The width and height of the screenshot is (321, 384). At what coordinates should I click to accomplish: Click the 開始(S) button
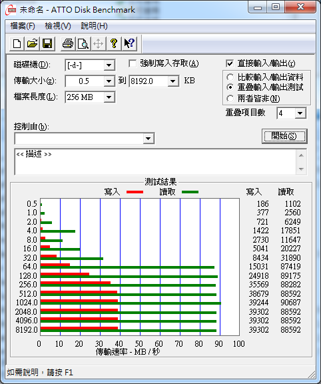(284, 136)
